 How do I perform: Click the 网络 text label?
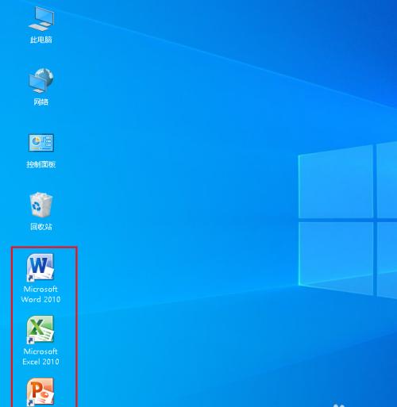tap(40, 102)
